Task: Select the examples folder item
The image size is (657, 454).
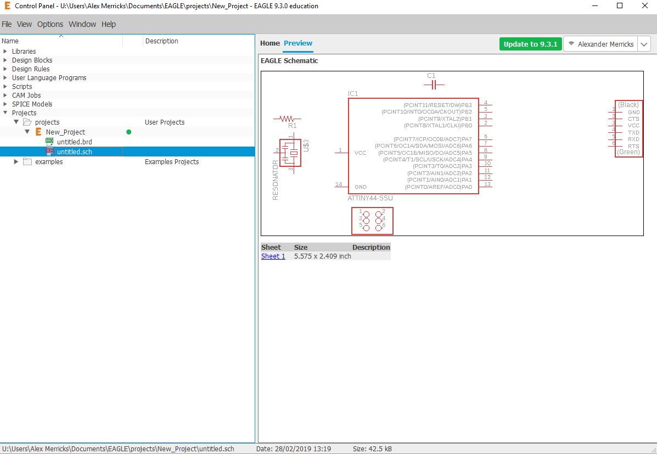Action: tap(49, 161)
